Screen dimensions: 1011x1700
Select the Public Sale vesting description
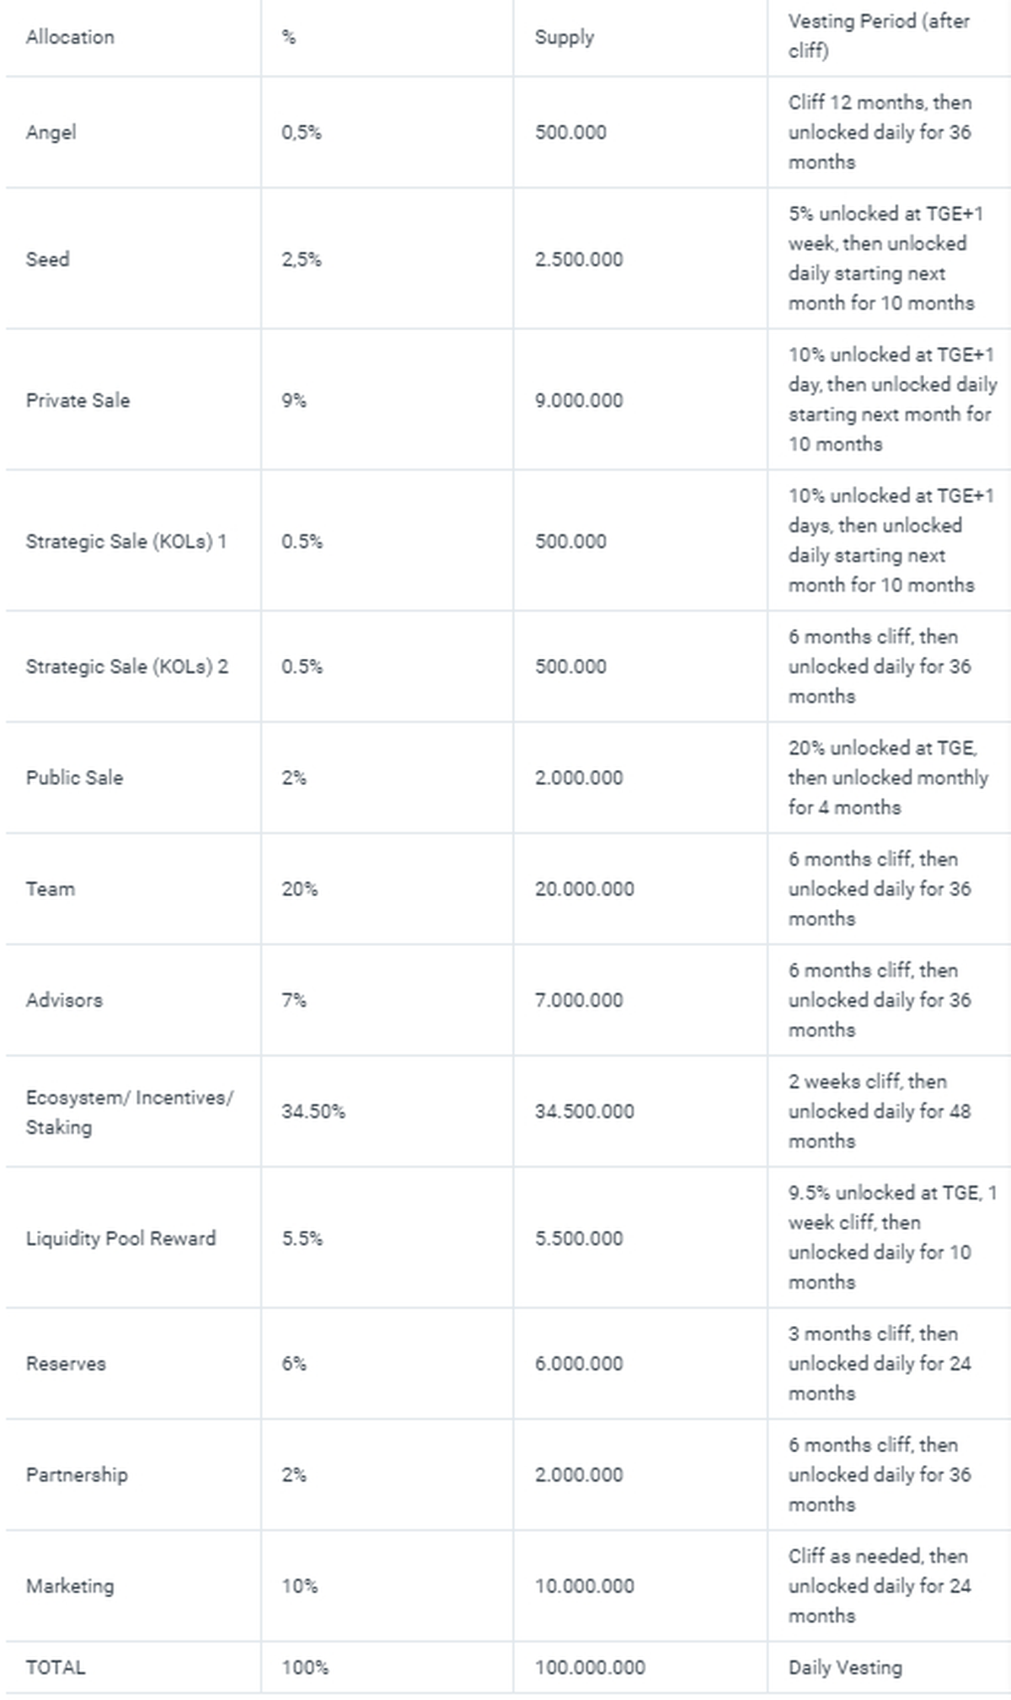click(888, 778)
